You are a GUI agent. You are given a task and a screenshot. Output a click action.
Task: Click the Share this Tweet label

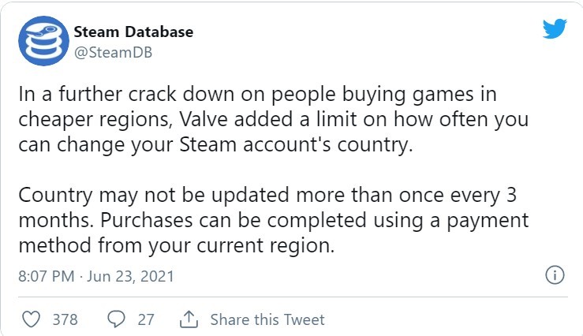click(267, 319)
